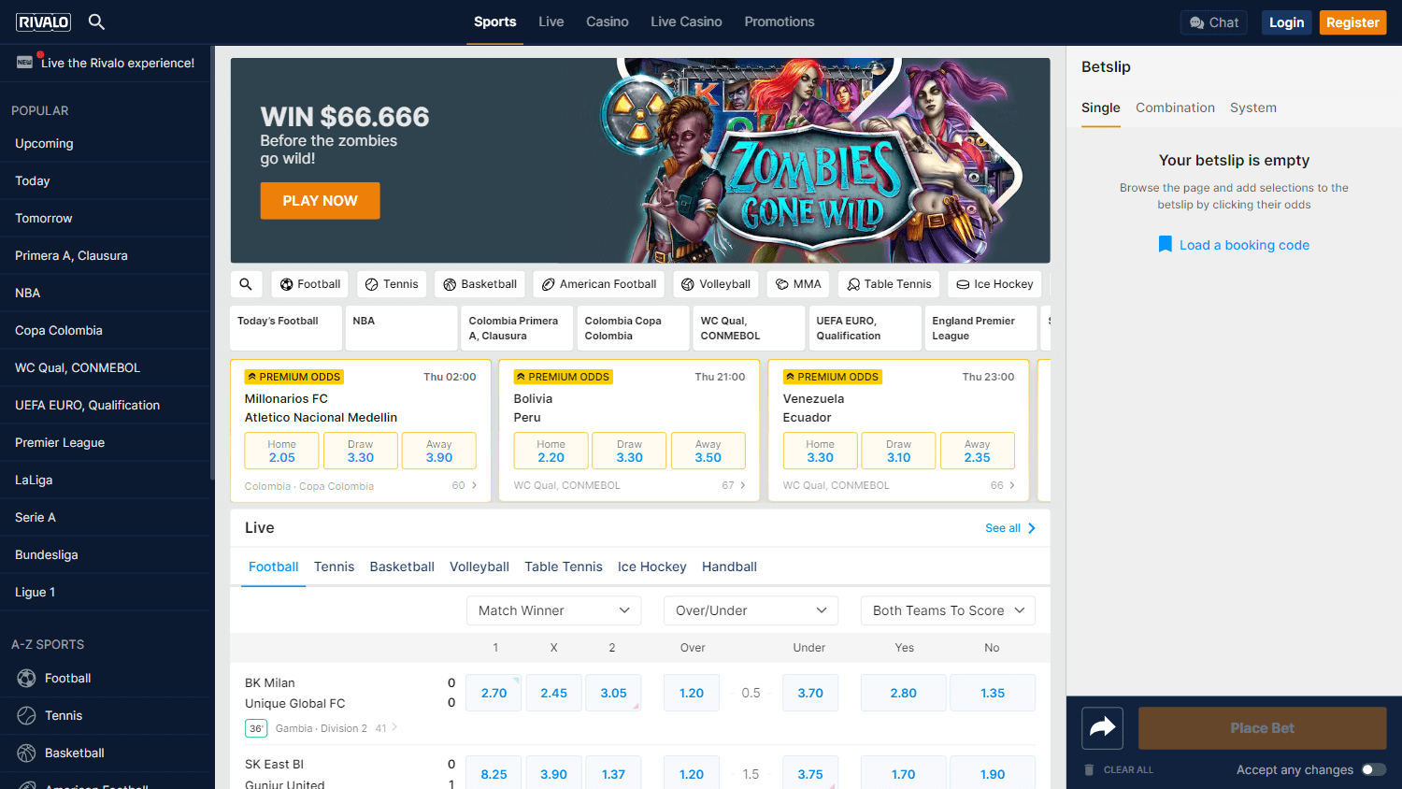Click the PLAY NOW banner button

point(321,201)
